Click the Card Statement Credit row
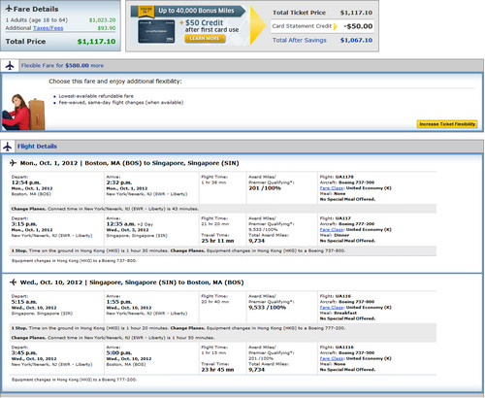 (x=322, y=26)
